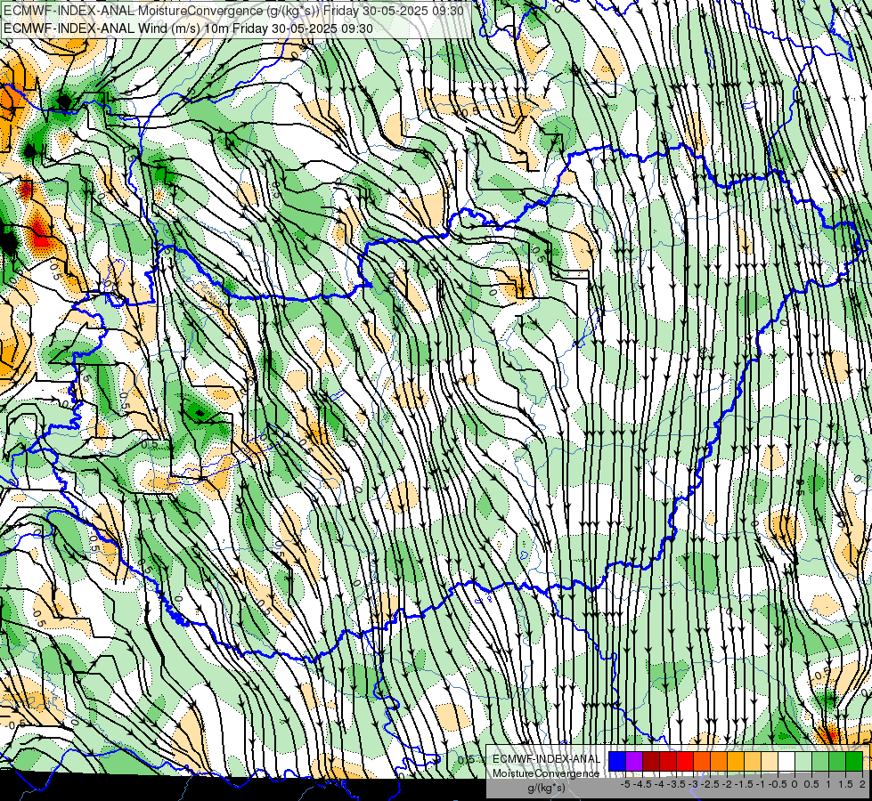The height and width of the screenshot is (801, 872).
Task: Click the legend MoistureConvergence label
Action: (546, 773)
